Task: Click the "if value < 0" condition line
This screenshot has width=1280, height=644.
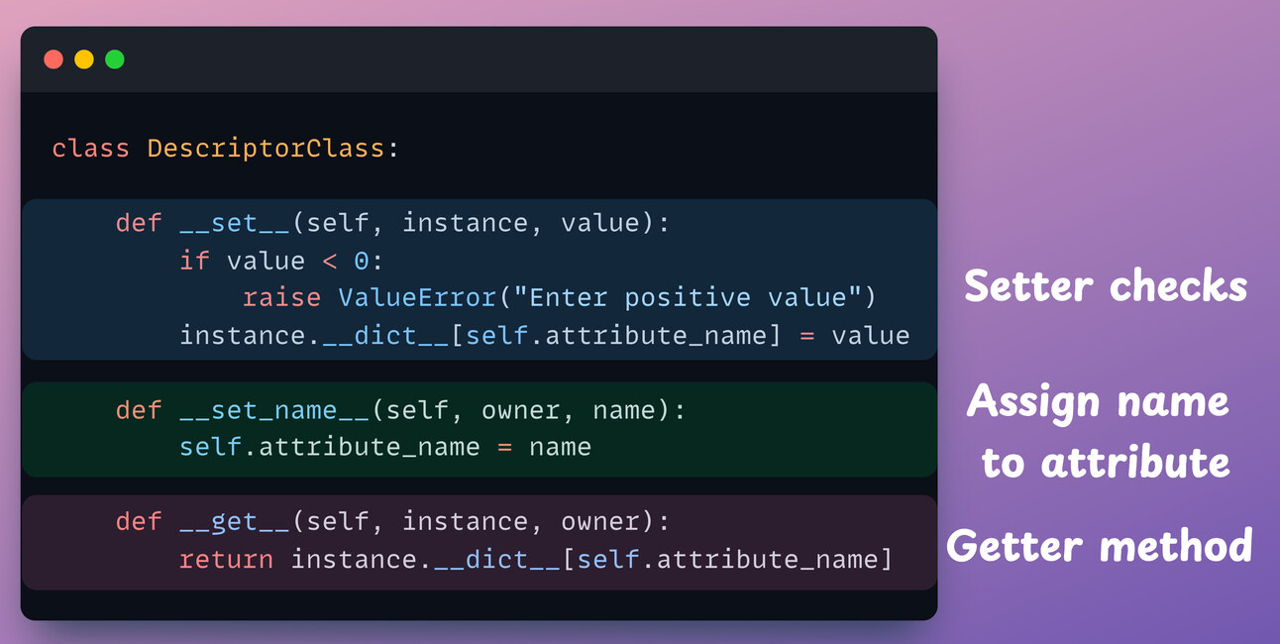Action: coord(280,261)
